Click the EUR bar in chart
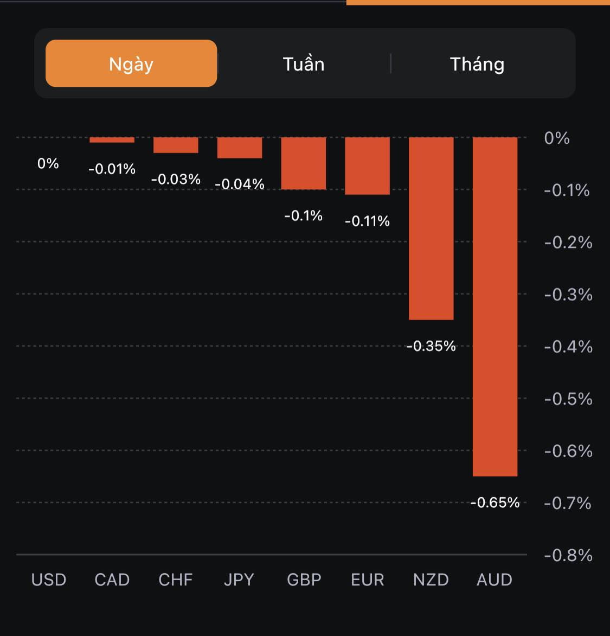610x636 pixels. (368, 166)
